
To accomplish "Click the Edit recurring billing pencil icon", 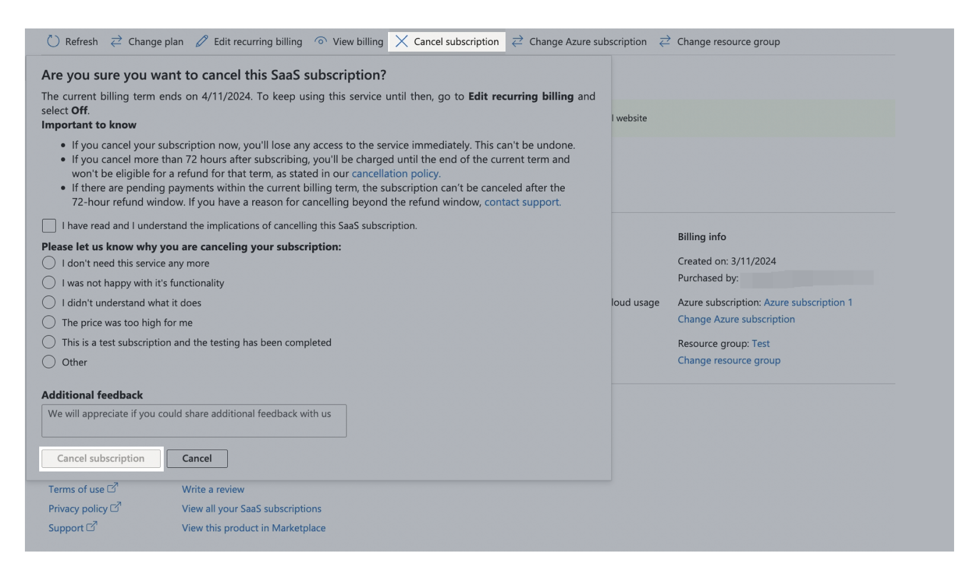I will coord(202,42).
